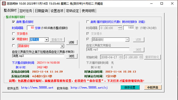Screen dimensions: 178x100
Task: Toggle the 明星报时 checkbox
Action: (14, 39)
